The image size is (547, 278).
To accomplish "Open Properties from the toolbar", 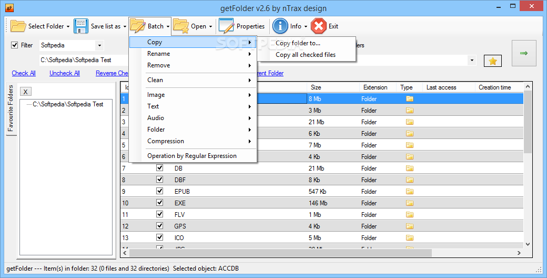I will pos(242,26).
